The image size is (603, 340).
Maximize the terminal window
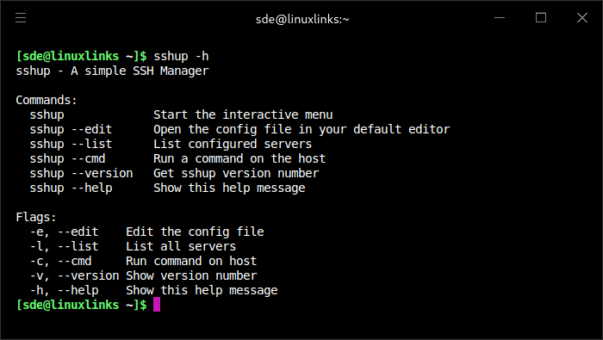click(541, 18)
